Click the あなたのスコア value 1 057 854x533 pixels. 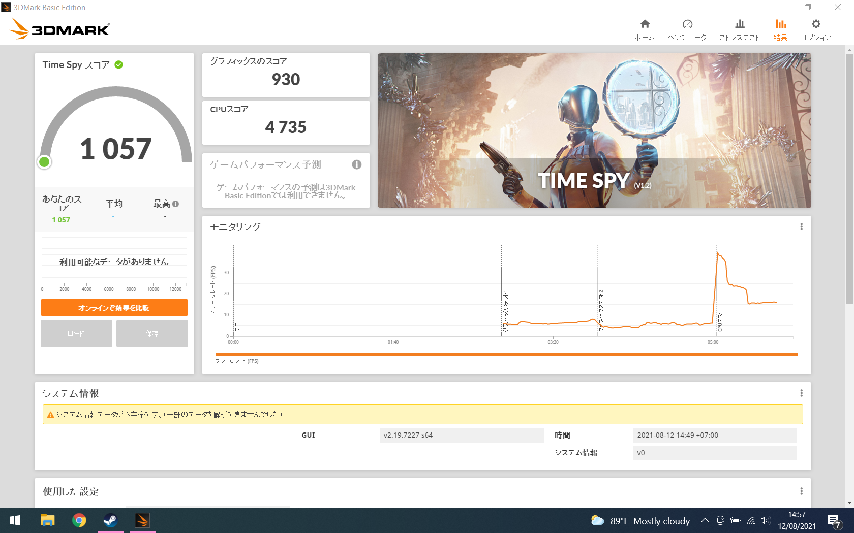tap(61, 220)
